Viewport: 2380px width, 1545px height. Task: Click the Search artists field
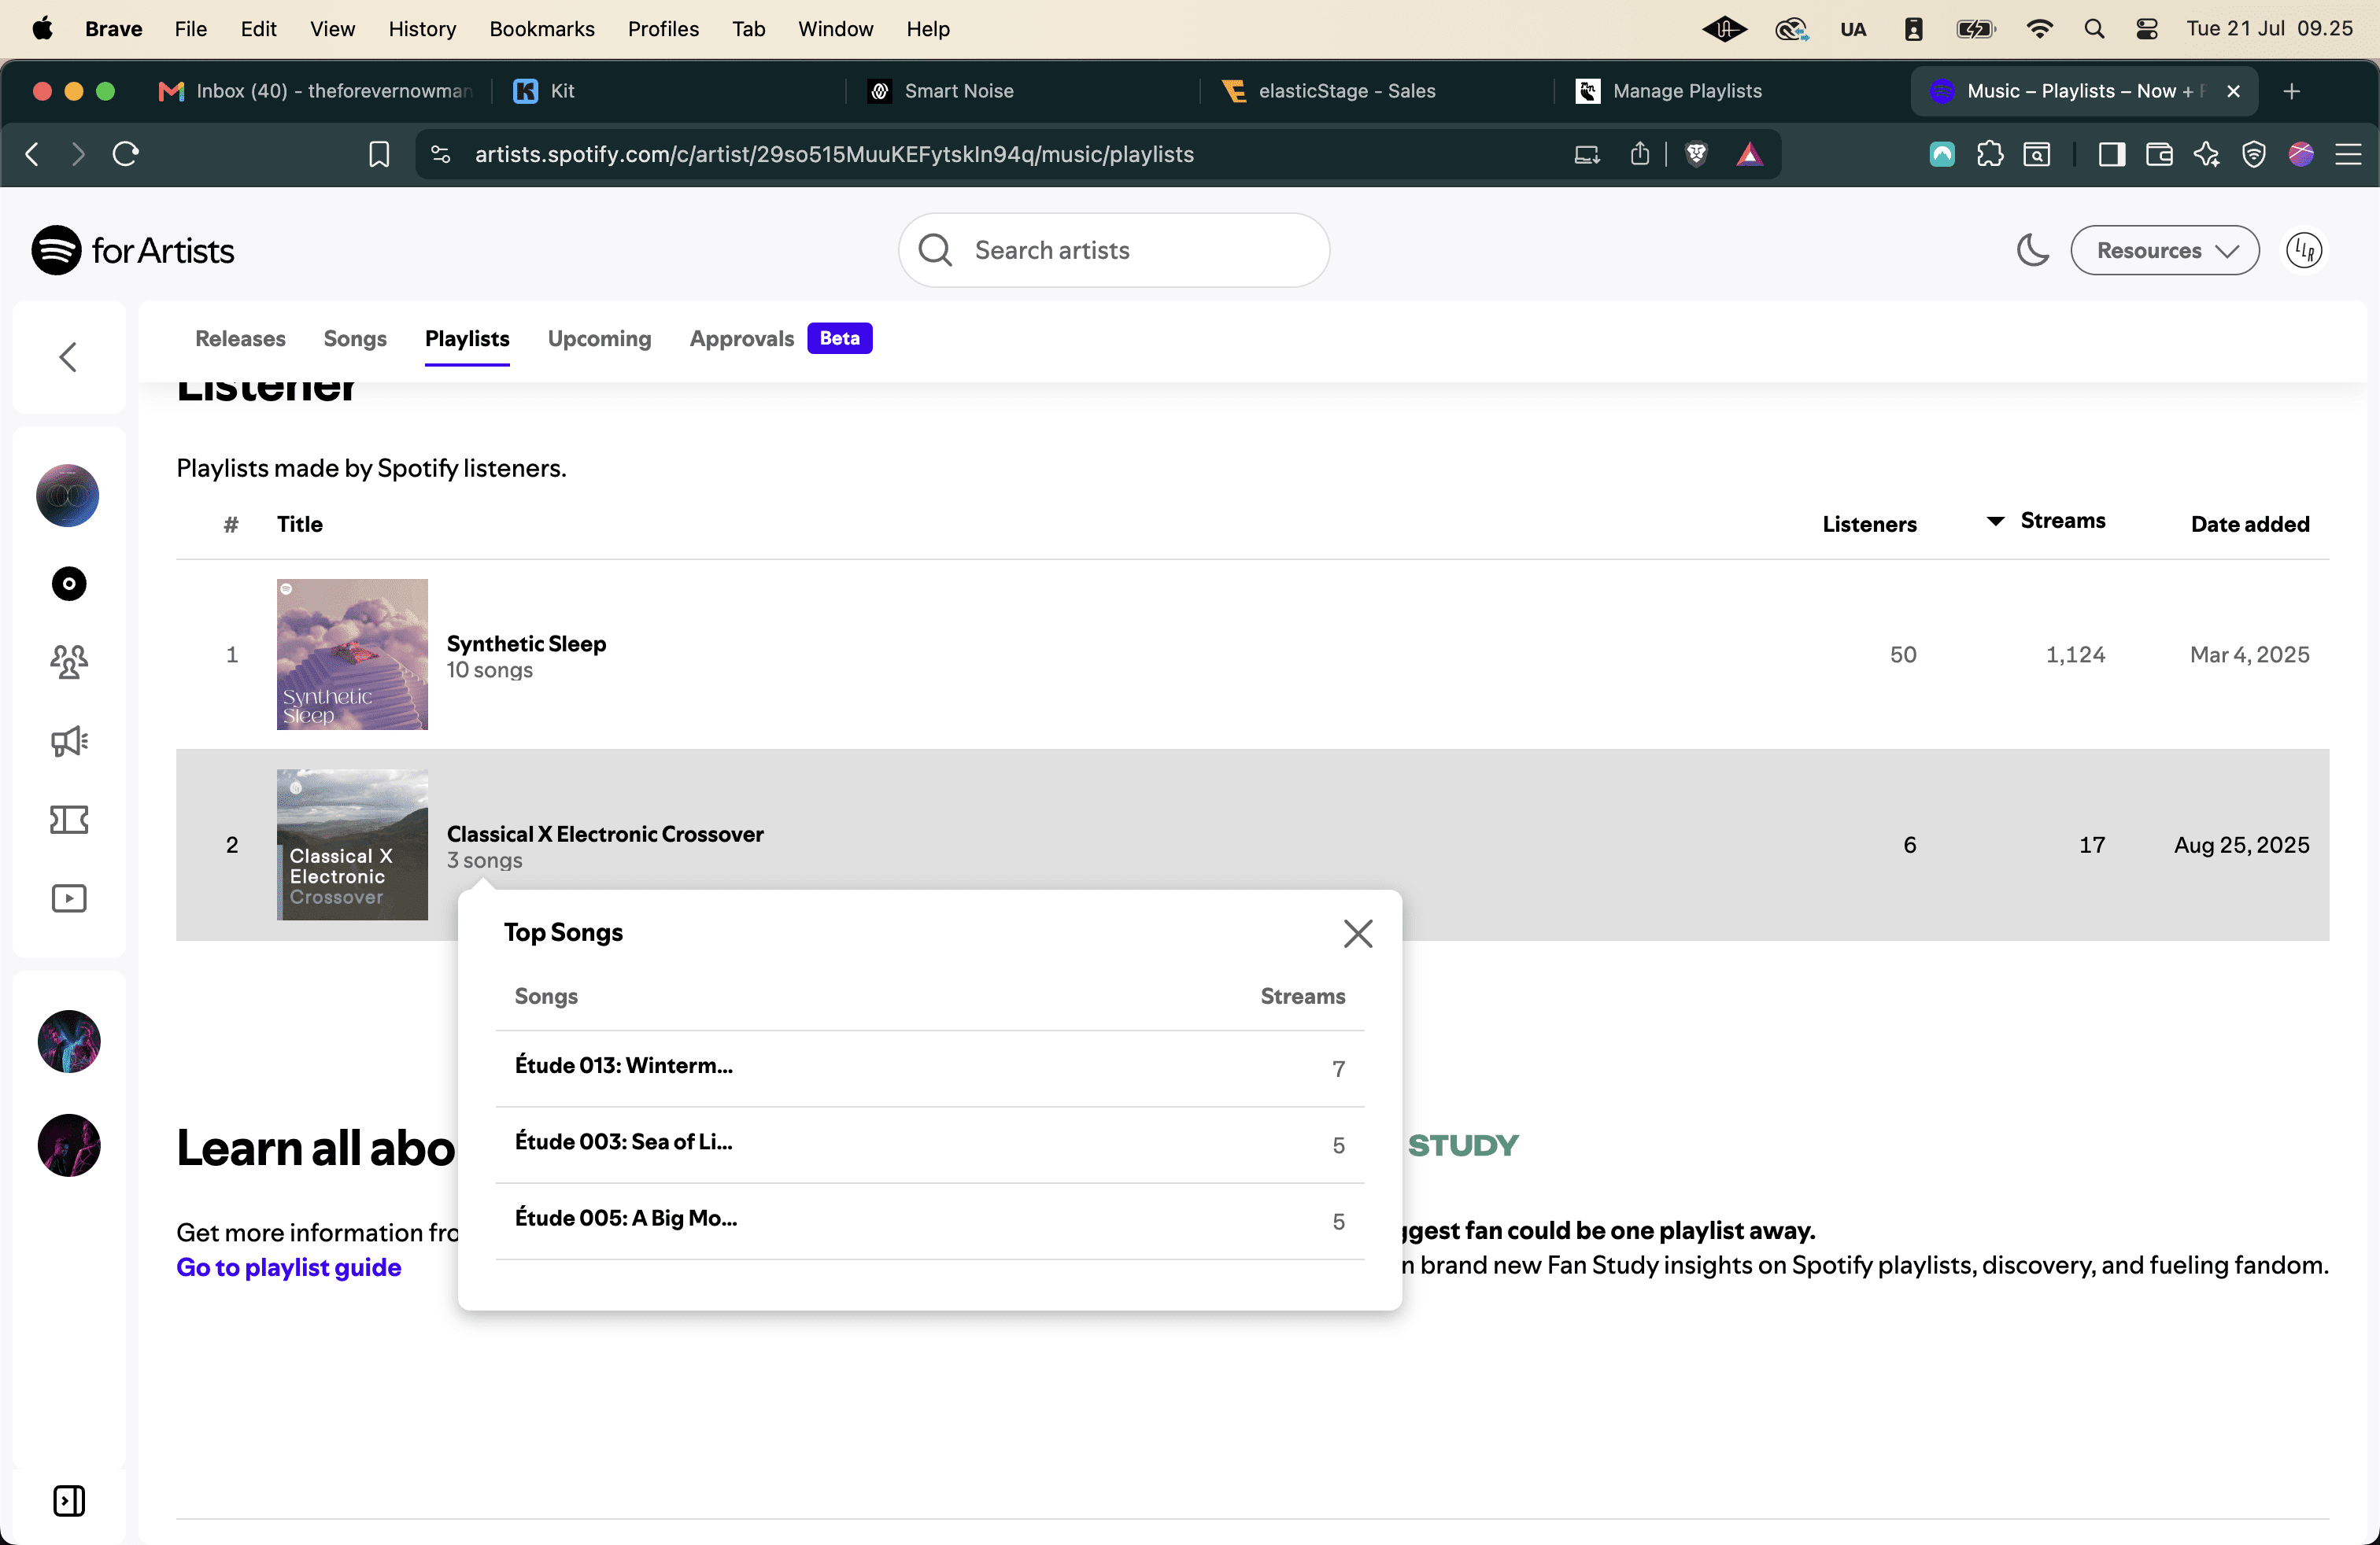click(x=1114, y=250)
